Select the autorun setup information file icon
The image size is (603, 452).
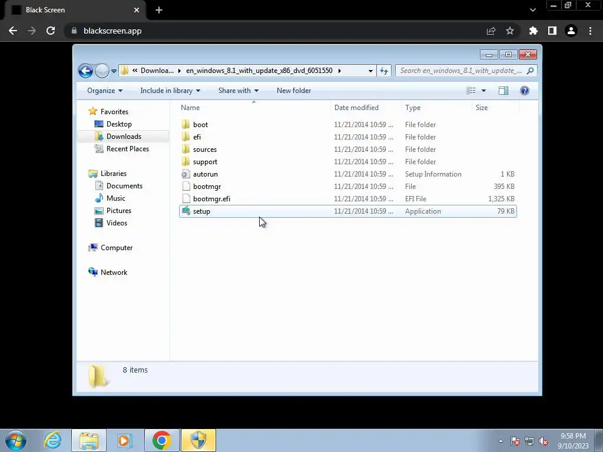(185, 174)
